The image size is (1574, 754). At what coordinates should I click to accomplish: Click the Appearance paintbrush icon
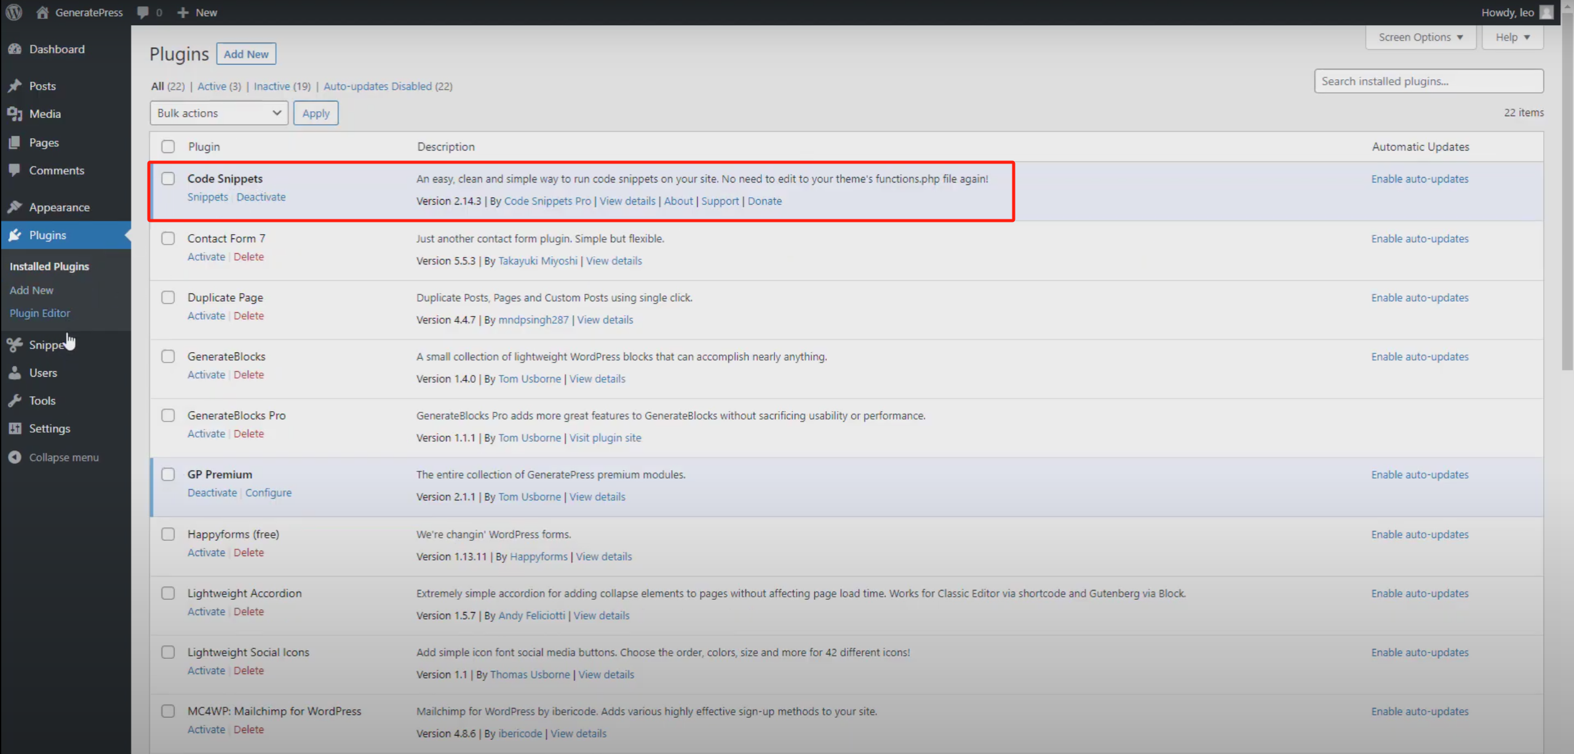15,207
